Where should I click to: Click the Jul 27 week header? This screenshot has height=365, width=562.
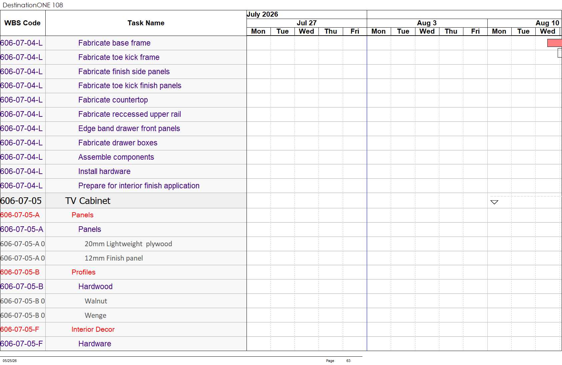coord(306,23)
